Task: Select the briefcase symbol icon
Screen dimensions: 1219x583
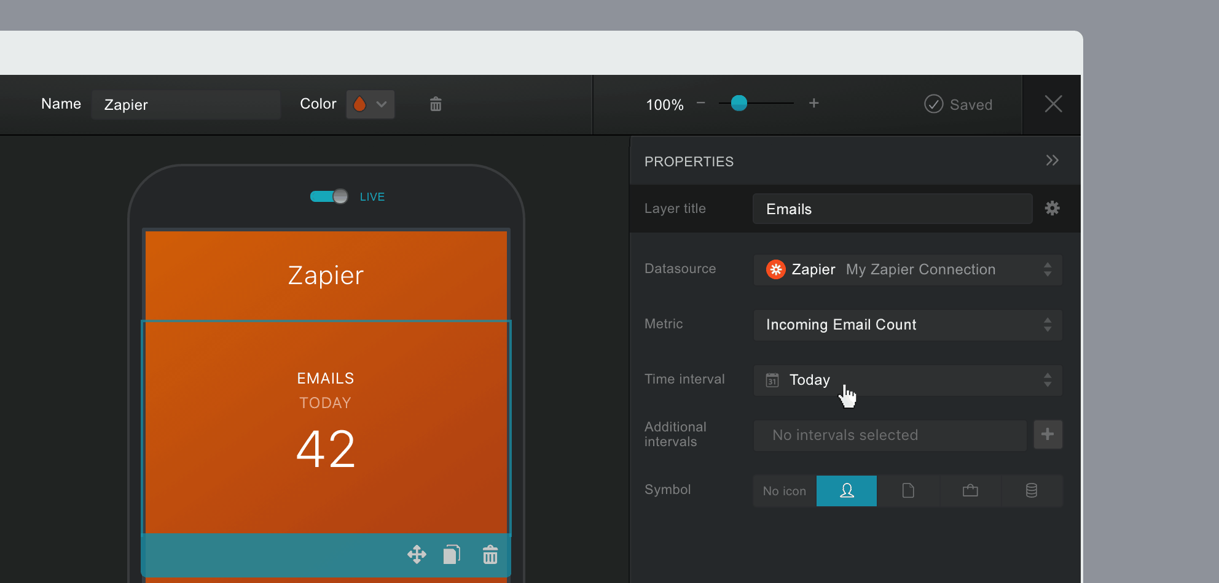Action: click(970, 490)
